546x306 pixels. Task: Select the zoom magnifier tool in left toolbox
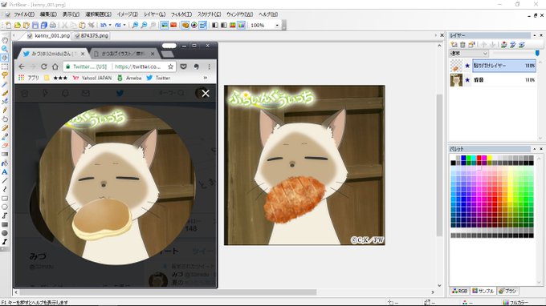coord(5,49)
